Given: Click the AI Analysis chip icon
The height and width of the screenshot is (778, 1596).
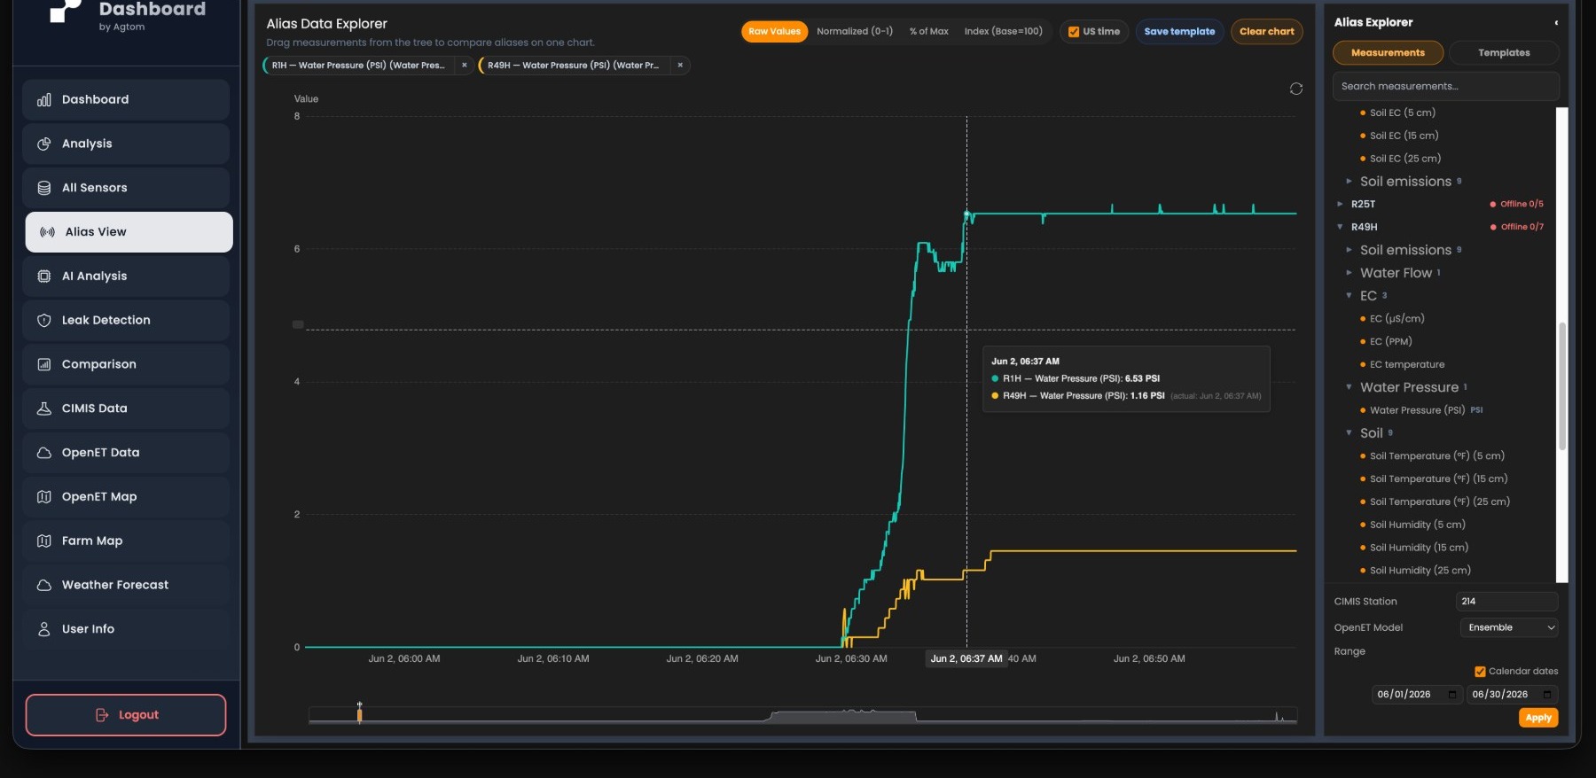Looking at the screenshot, I should click(43, 276).
